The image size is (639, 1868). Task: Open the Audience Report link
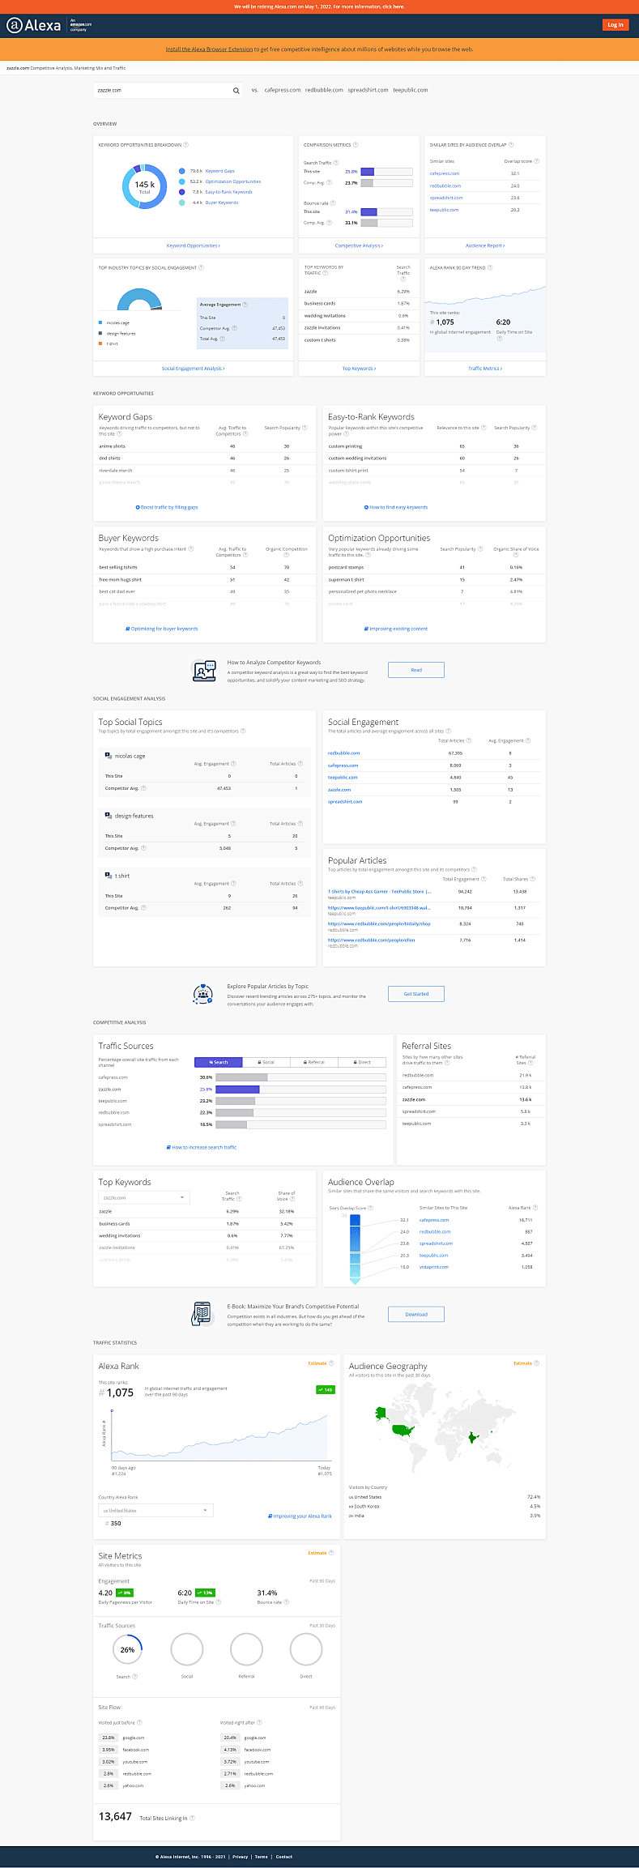(x=485, y=245)
